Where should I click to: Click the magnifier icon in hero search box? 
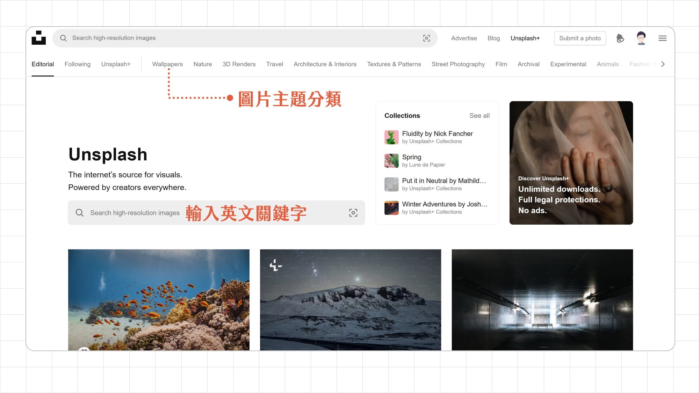tap(80, 213)
